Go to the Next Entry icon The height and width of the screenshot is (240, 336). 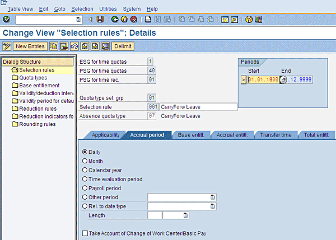[x=95, y=46]
